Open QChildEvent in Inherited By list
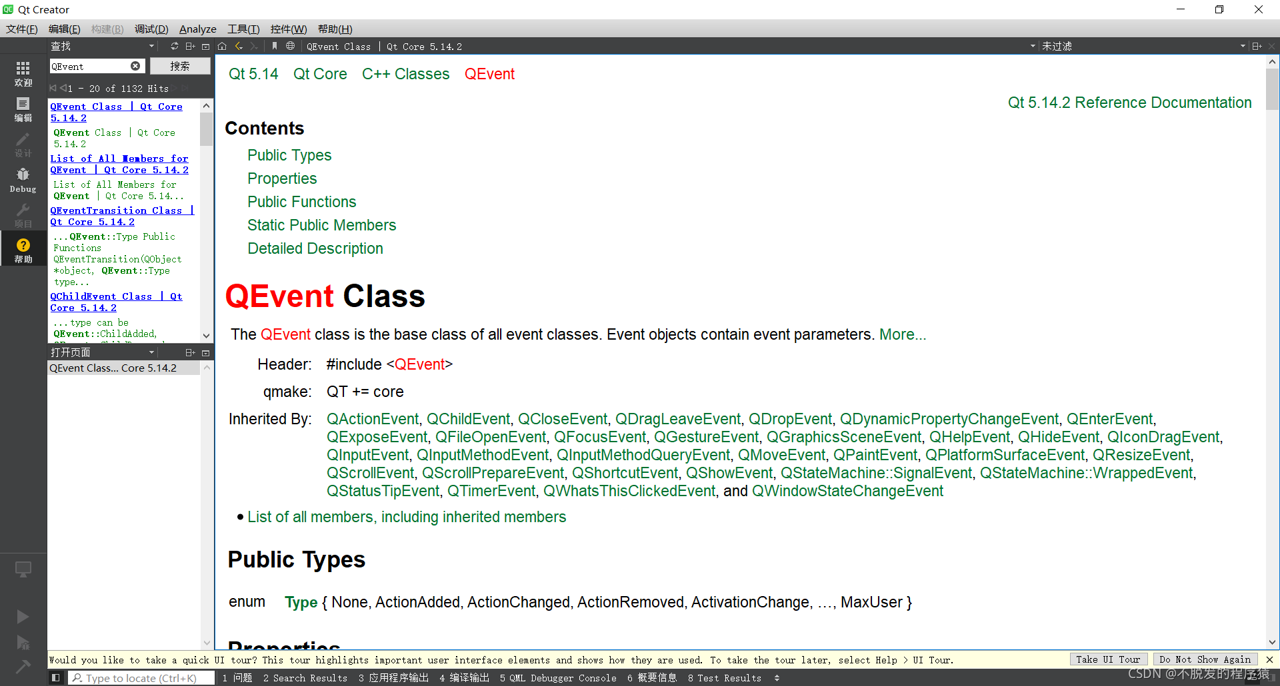 (468, 419)
